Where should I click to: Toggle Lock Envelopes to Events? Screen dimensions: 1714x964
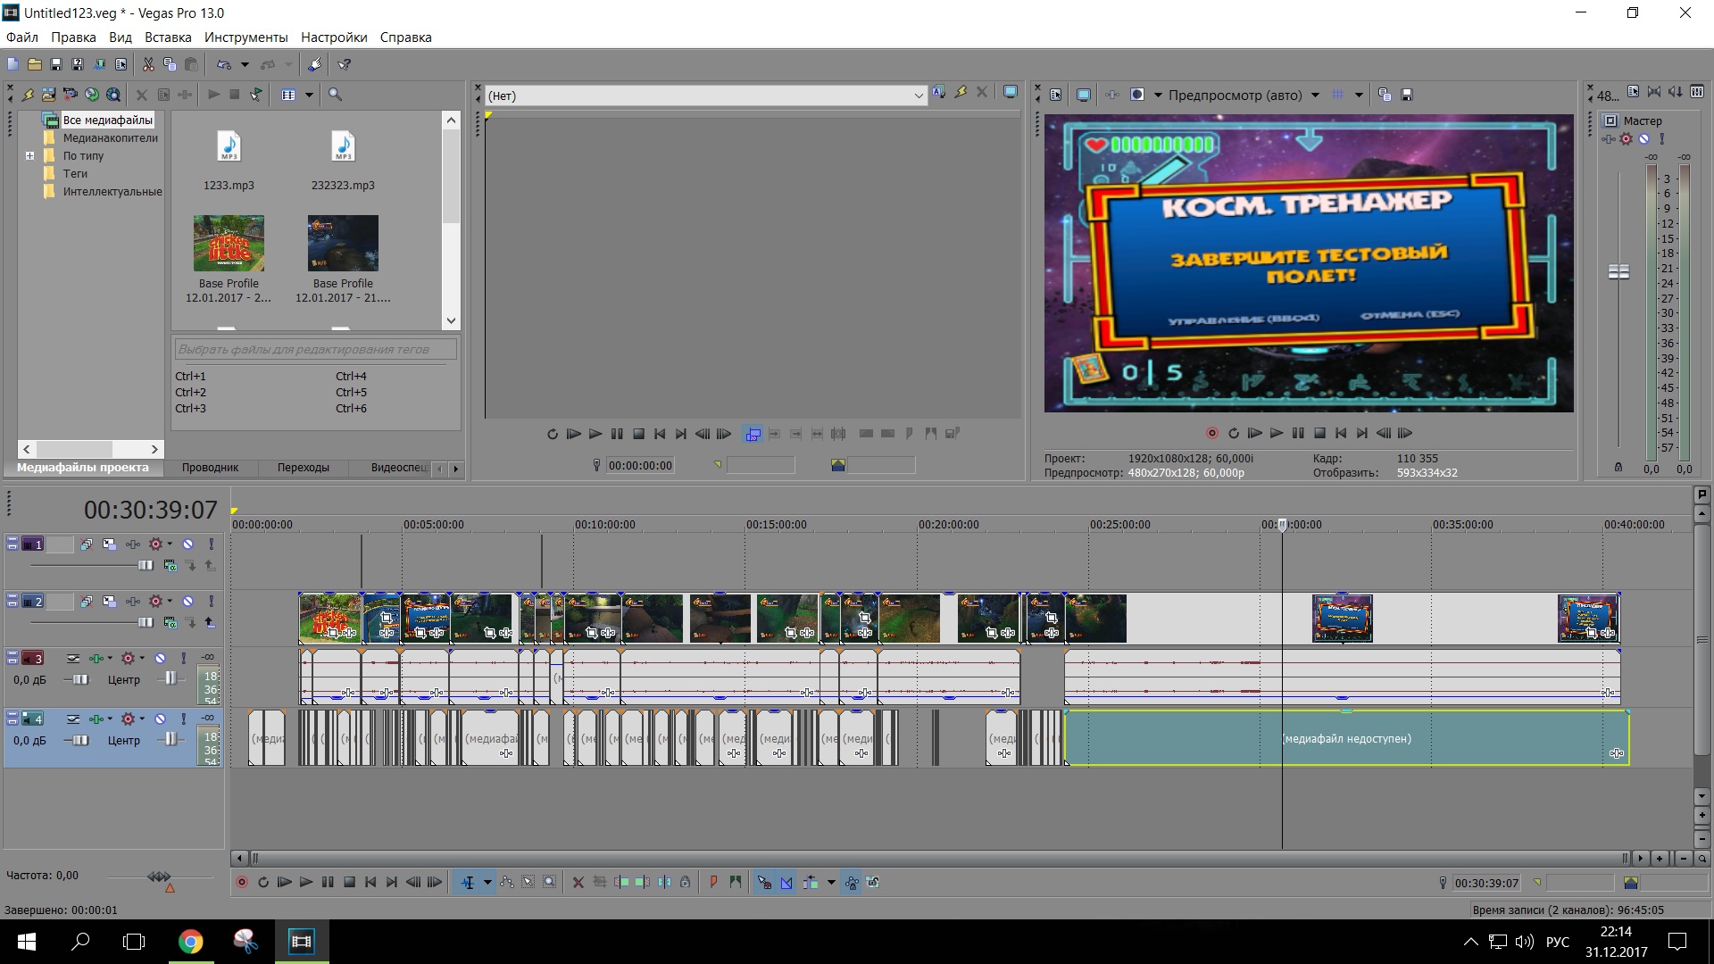852,882
